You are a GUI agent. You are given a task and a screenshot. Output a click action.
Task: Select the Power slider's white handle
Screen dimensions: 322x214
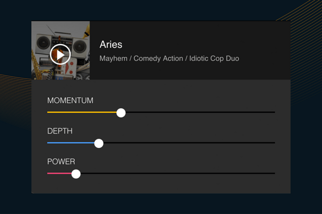coord(76,174)
